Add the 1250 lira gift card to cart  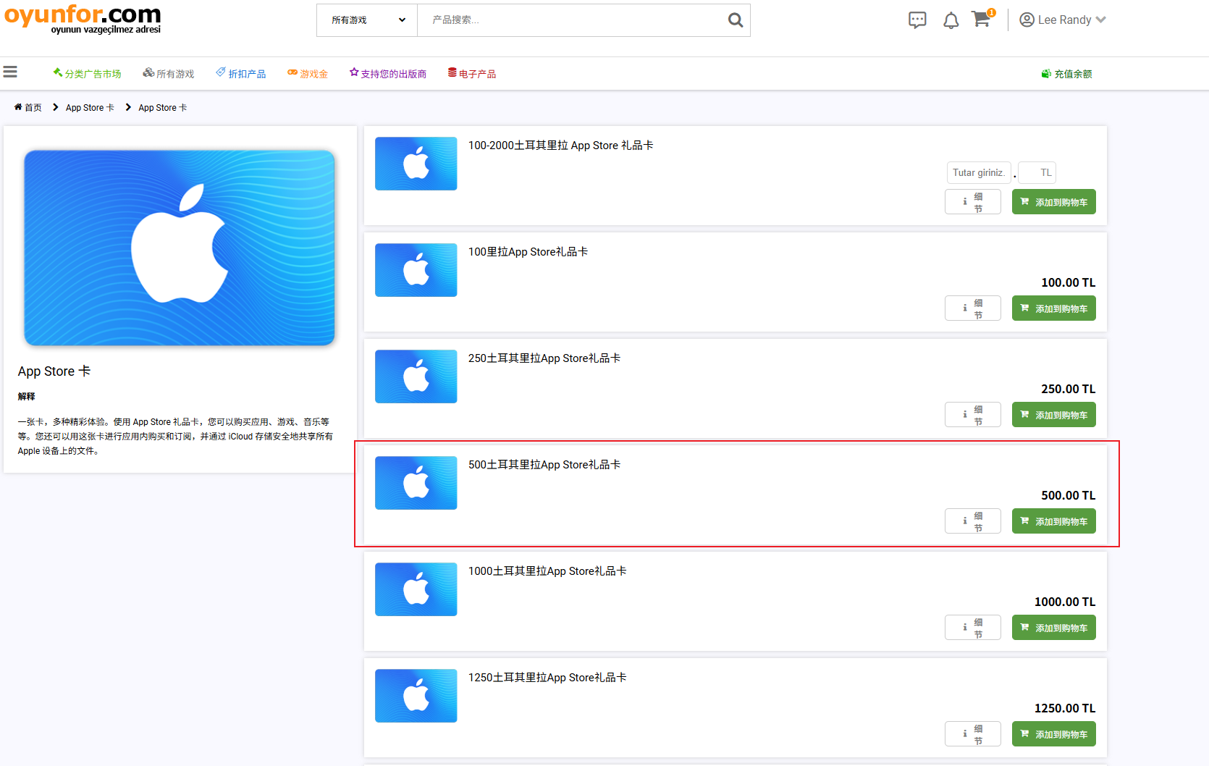coord(1054,734)
